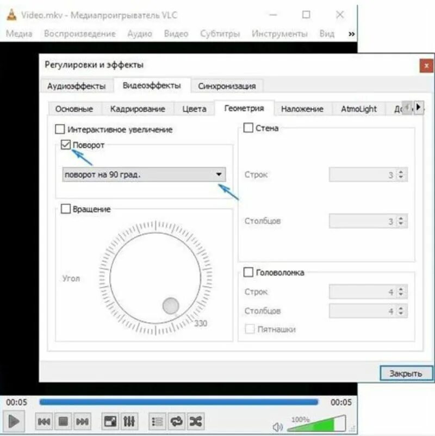Image resolution: width=435 pixels, height=436 pixels.
Task: Show the playlist icon
Action: [x=157, y=421]
